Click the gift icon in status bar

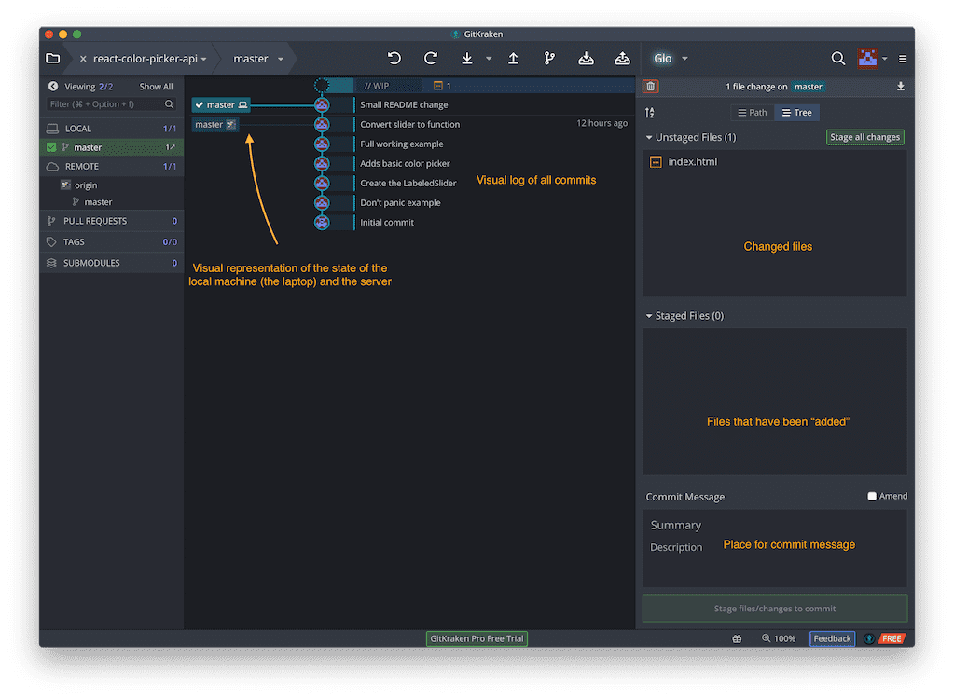[x=737, y=638]
